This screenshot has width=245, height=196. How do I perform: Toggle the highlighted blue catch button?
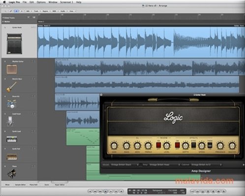(x=16, y=11)
